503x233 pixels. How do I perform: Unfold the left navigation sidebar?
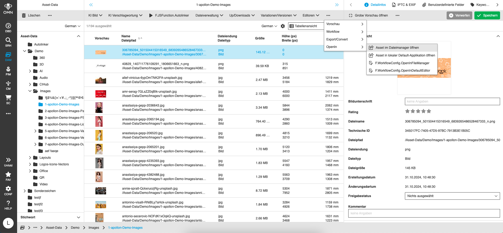pyautogui.click(x=8, y=162)
